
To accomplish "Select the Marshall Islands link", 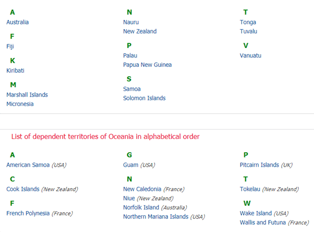I will pyautogui.click(x=27, y=95).
